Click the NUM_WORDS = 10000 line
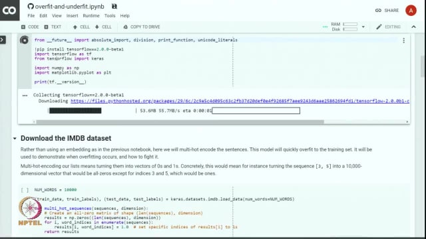426x239 pixels. [x=55, y=190]
